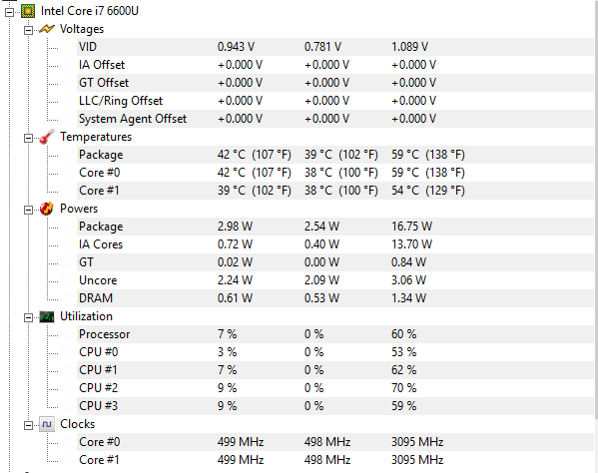598x473 pixels.
Task: Collapse the Powers section
Action: coord(28,210)
